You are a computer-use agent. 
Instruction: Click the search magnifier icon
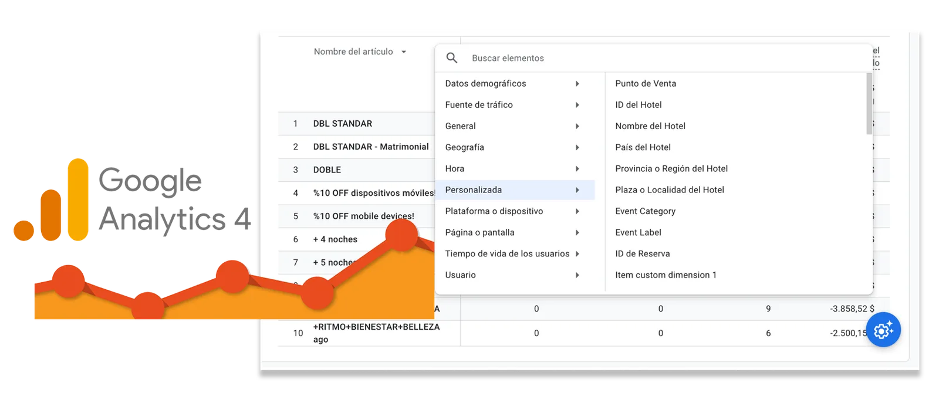click(x=452, y=57)
